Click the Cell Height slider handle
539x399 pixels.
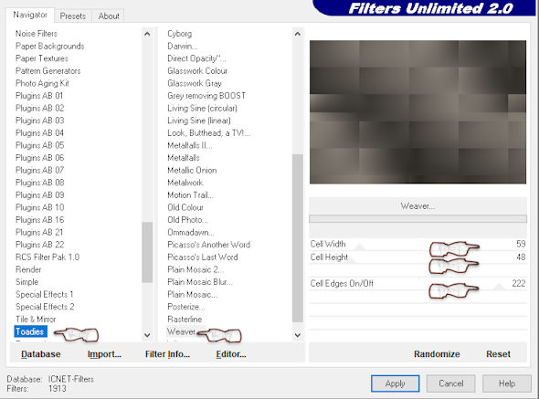[x=351, y=260]
